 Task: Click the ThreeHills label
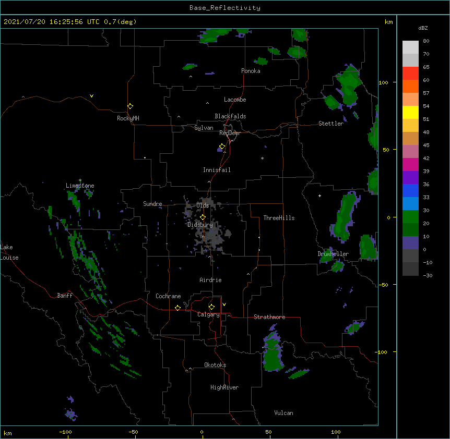click(x=279, y=218)
